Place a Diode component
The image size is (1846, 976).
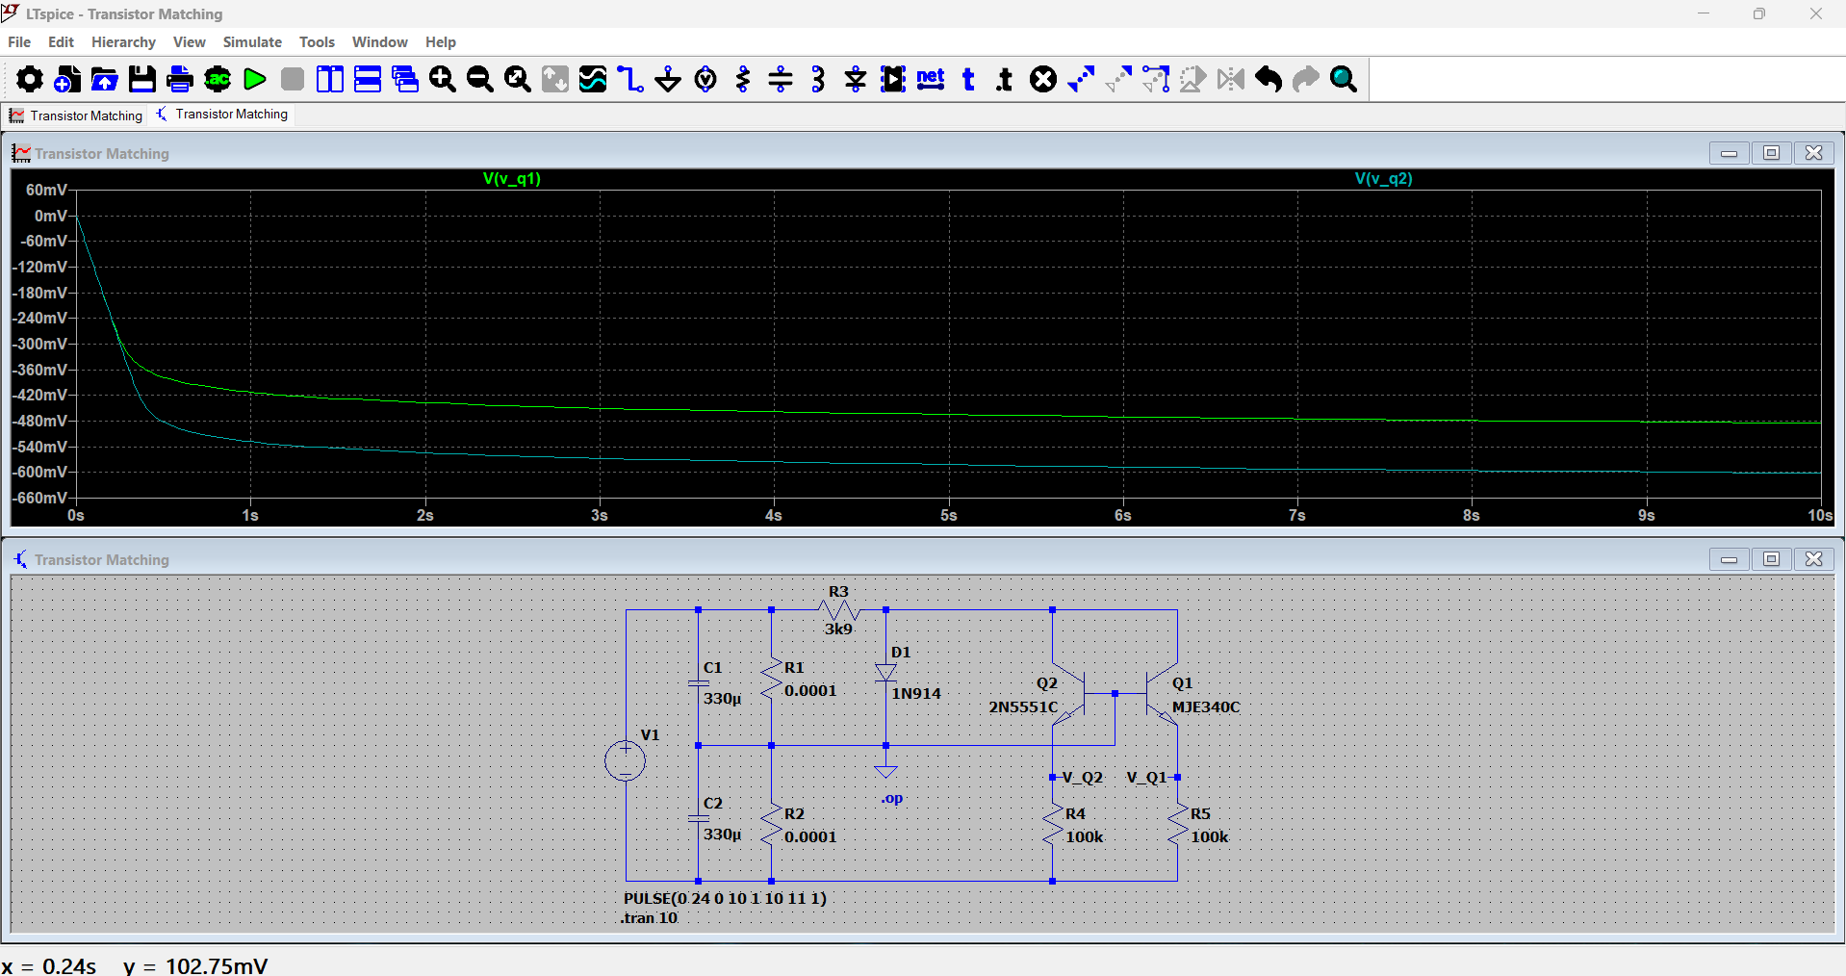coord(856,79)
